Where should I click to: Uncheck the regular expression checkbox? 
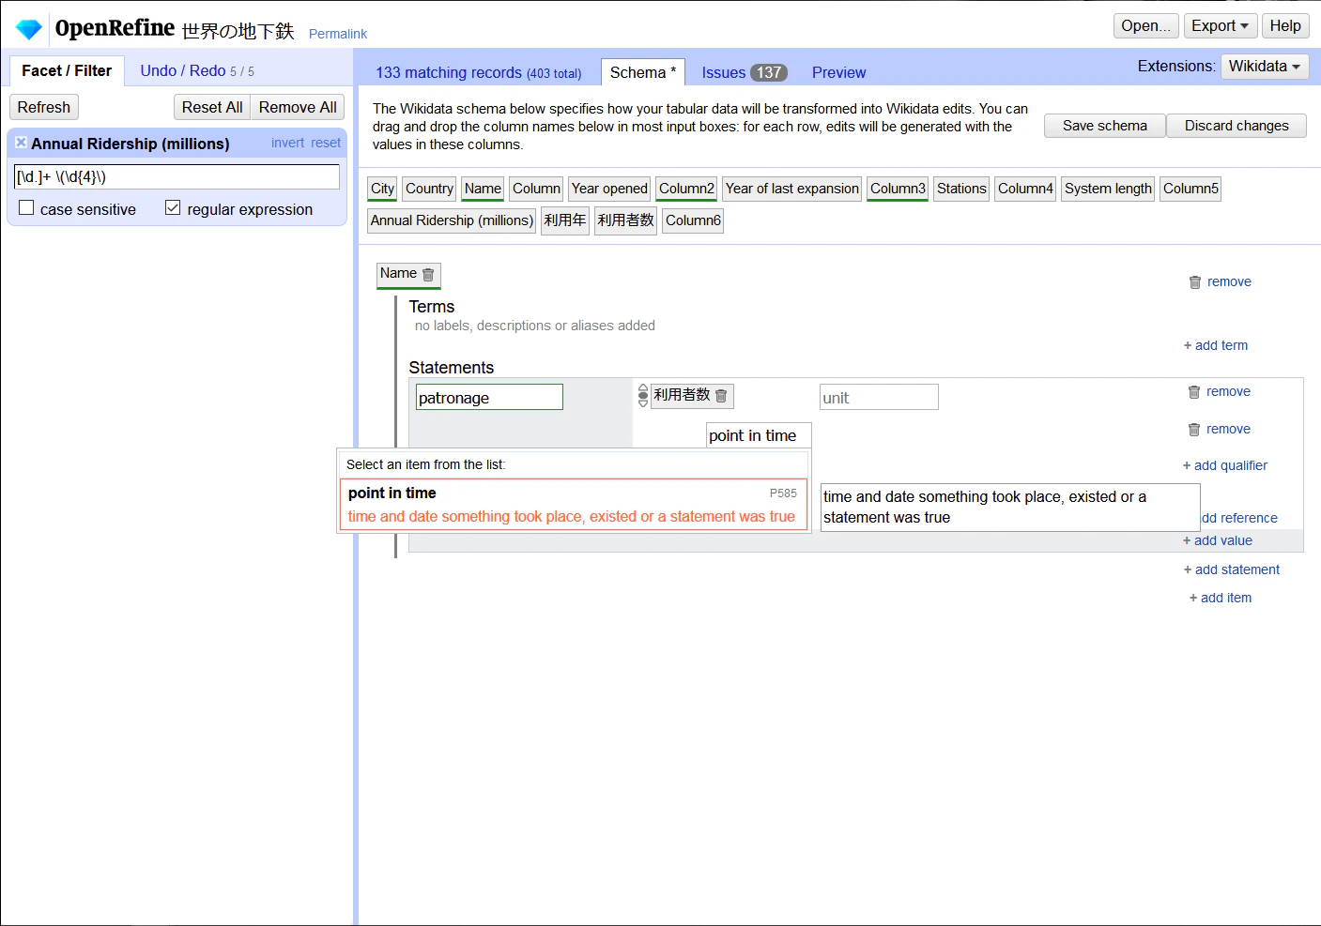(x=173, y=208)
